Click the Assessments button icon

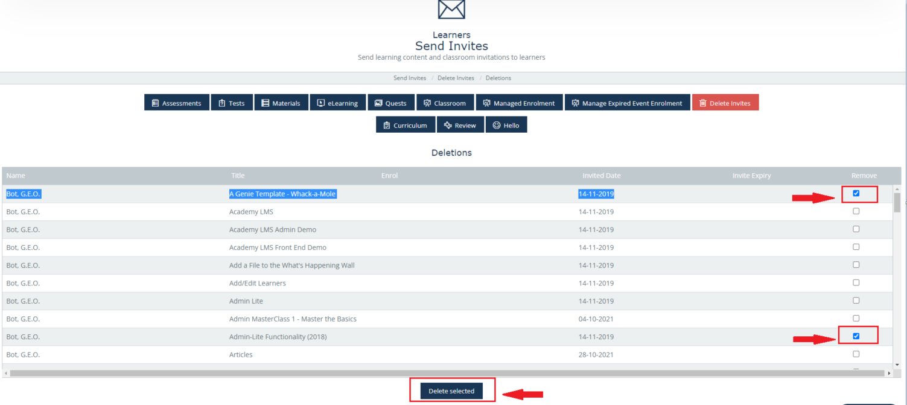[x=155, y=103]
